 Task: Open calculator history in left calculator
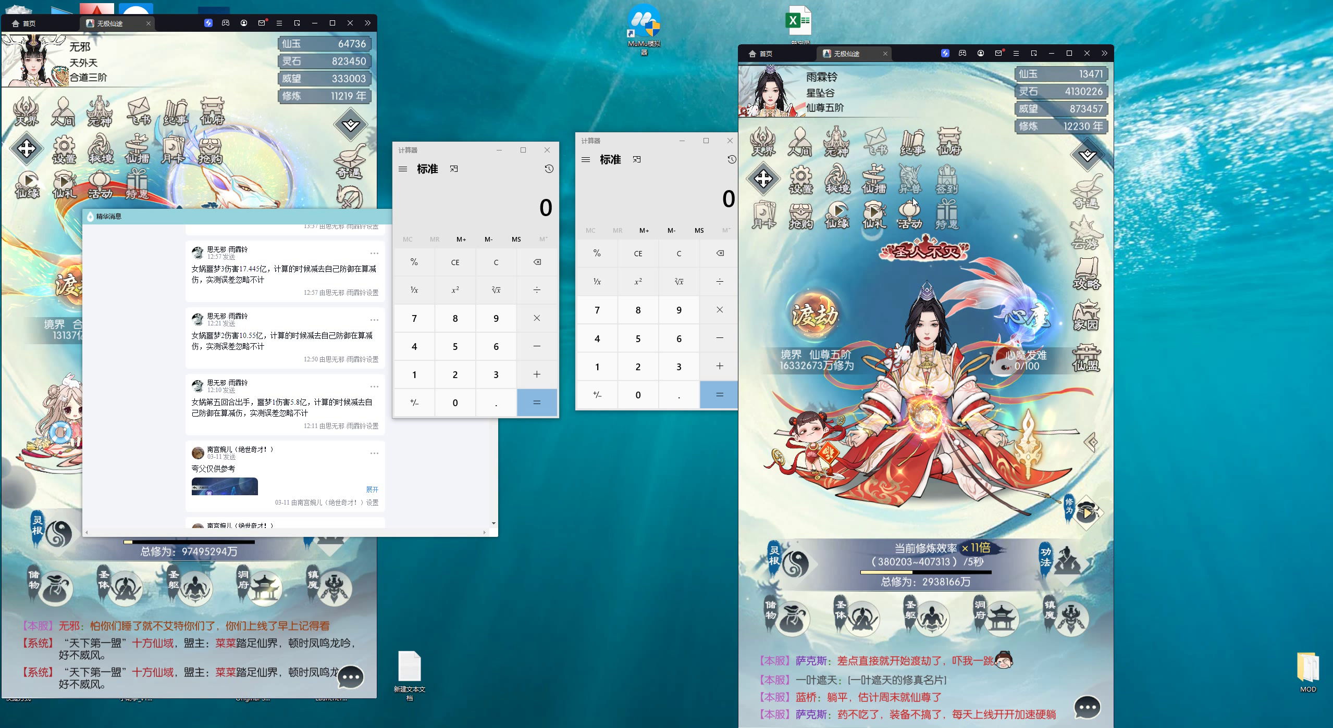click(x=549, y=169)
